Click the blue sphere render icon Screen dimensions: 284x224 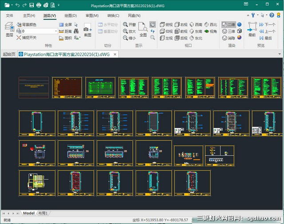[x=240, y=24]
